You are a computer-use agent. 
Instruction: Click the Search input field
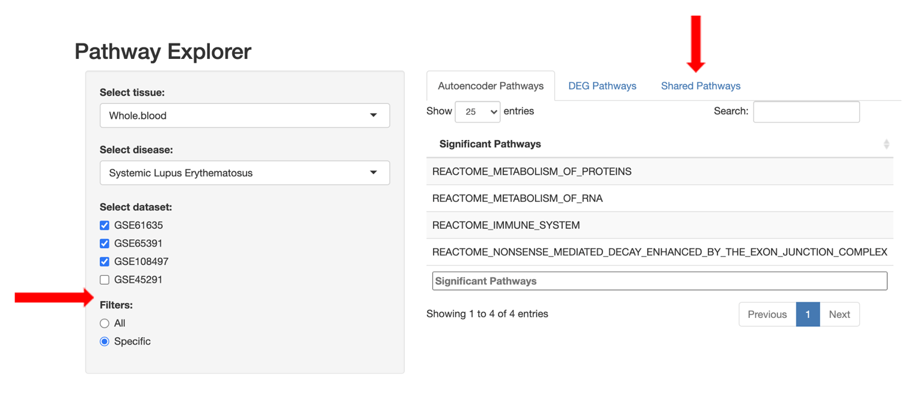point(806,112)
